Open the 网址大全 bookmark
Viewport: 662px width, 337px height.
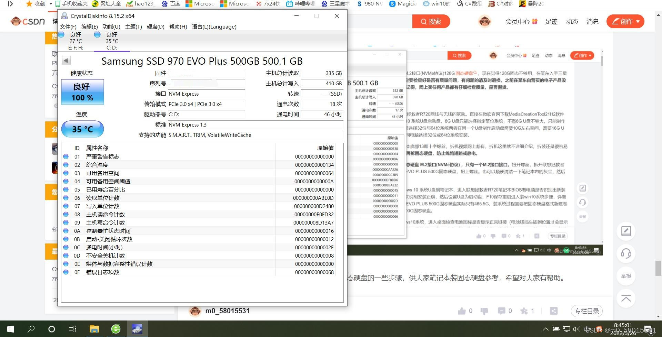coord(107,4)
